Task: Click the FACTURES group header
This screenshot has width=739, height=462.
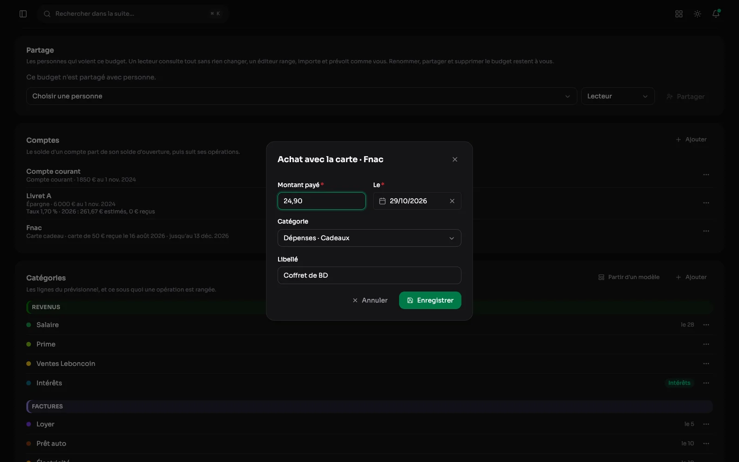Action: click(x=369, y=407)
